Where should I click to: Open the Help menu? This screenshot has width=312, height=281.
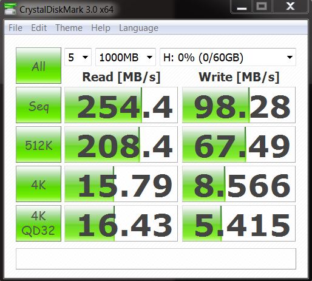101,28
